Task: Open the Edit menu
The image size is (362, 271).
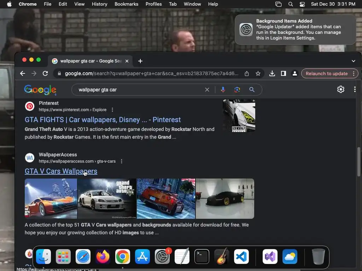Action: [63, 4]
